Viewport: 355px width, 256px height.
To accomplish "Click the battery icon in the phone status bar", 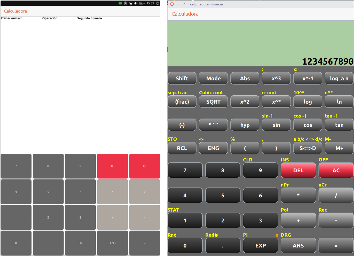I will (142, 3).
